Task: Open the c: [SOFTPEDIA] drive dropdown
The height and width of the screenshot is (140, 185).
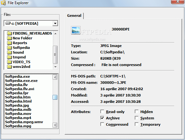Action: pos(55,23)
